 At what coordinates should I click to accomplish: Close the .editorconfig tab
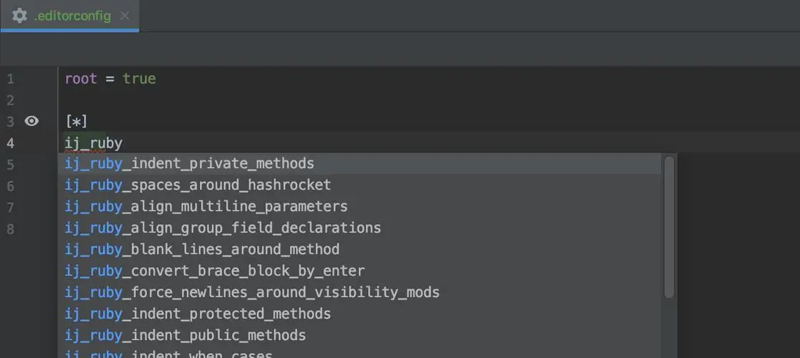click(x=125, y=16)
